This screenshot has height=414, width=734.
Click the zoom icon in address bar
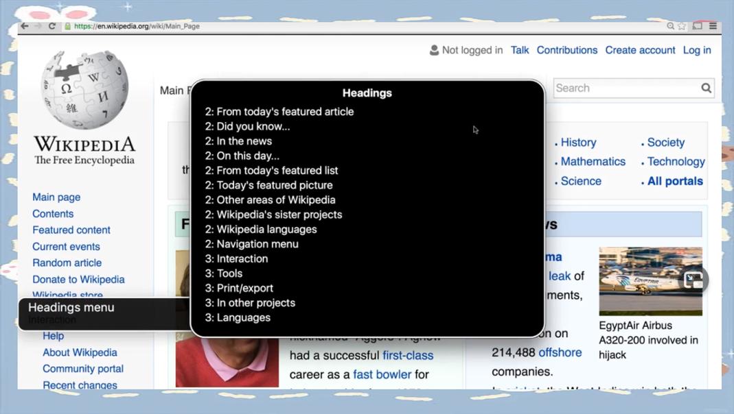670,26
